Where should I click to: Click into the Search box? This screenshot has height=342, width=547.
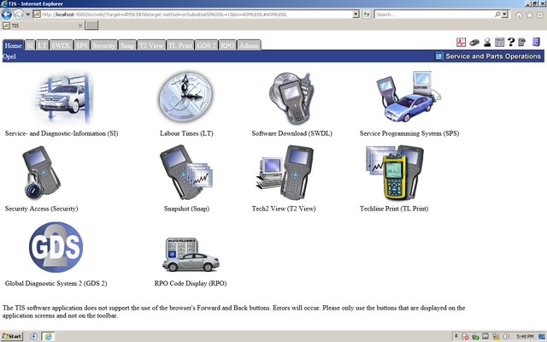click(x=434, y=15)
